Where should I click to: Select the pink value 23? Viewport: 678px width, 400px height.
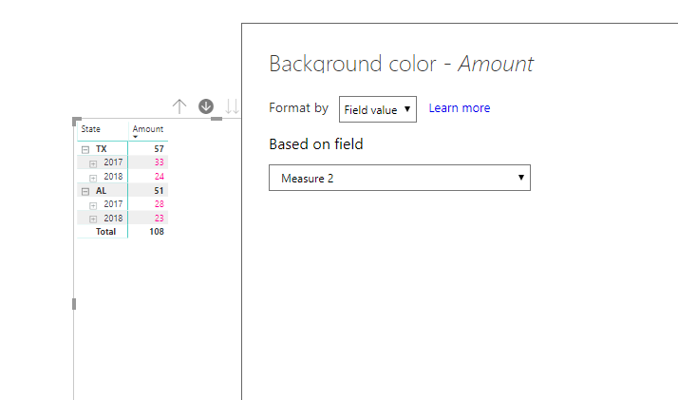click(x=159, y=218)
